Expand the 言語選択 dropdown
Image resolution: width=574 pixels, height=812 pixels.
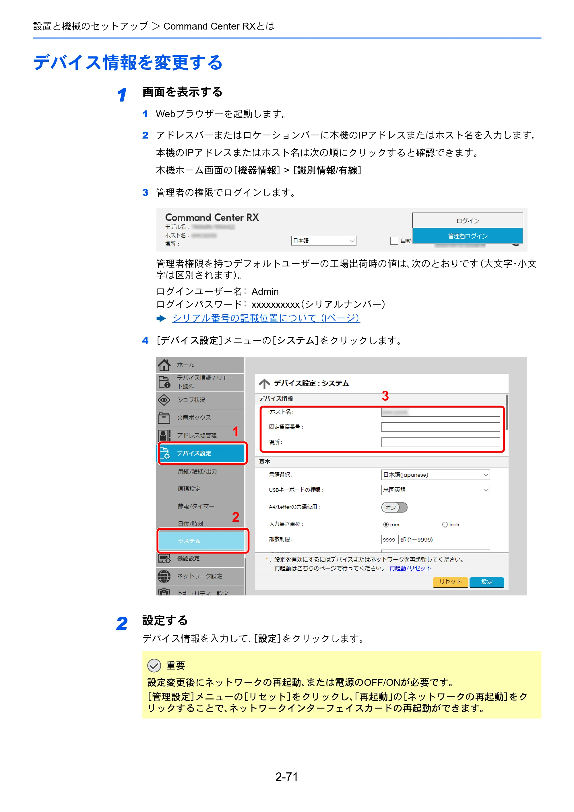pos(435,475)
